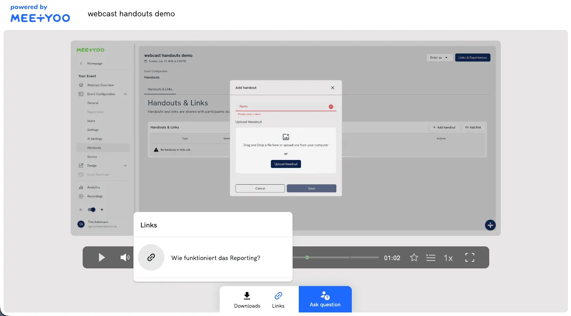Click the 'webcast handouts demo' page title
Image resolution: width=571 pixels, height=316 pixels.
tap(131, 14)
